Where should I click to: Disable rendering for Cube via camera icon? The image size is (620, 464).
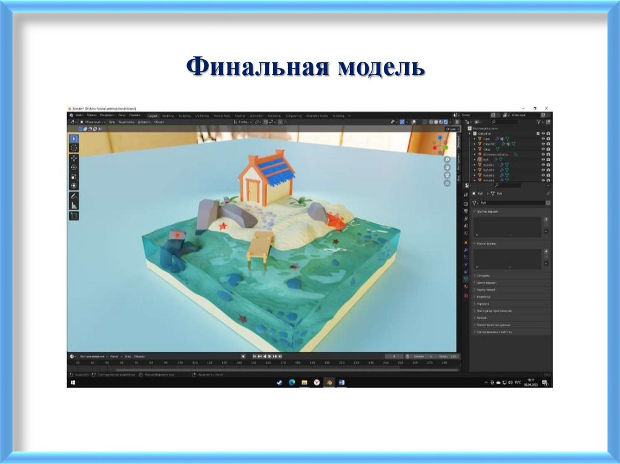pos(549,139)
